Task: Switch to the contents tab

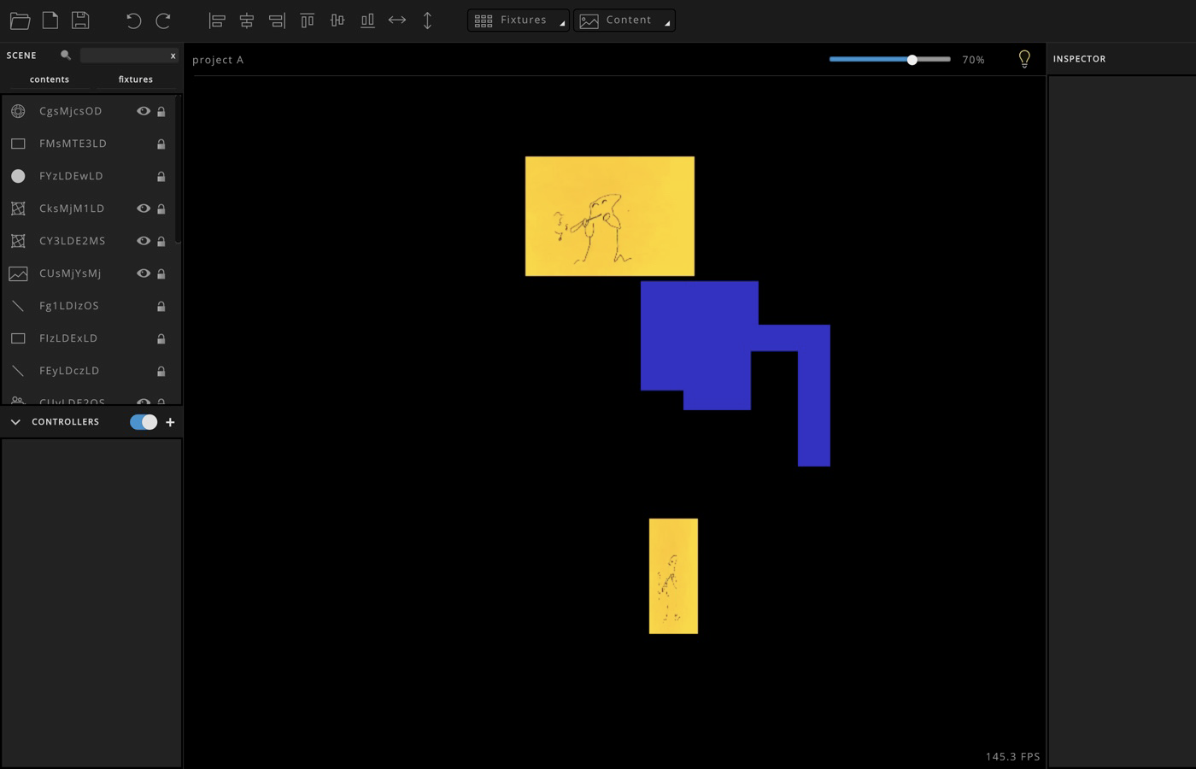Action: pyautogui.click(x=49, y=79)
